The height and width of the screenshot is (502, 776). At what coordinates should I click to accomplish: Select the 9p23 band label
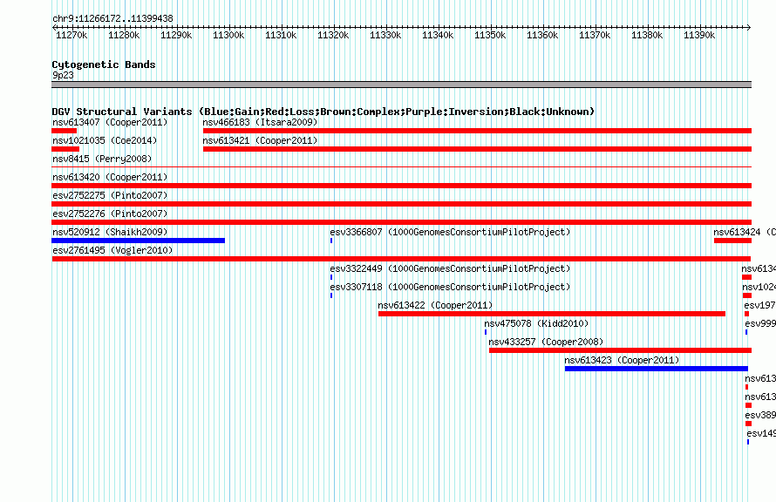click(x=63, y=75)
